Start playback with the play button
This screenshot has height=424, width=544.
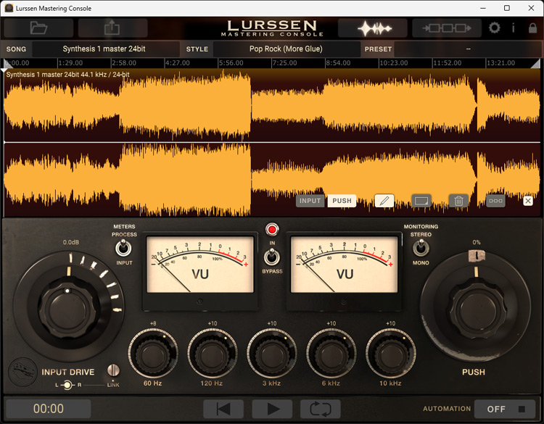pos(272,409)
